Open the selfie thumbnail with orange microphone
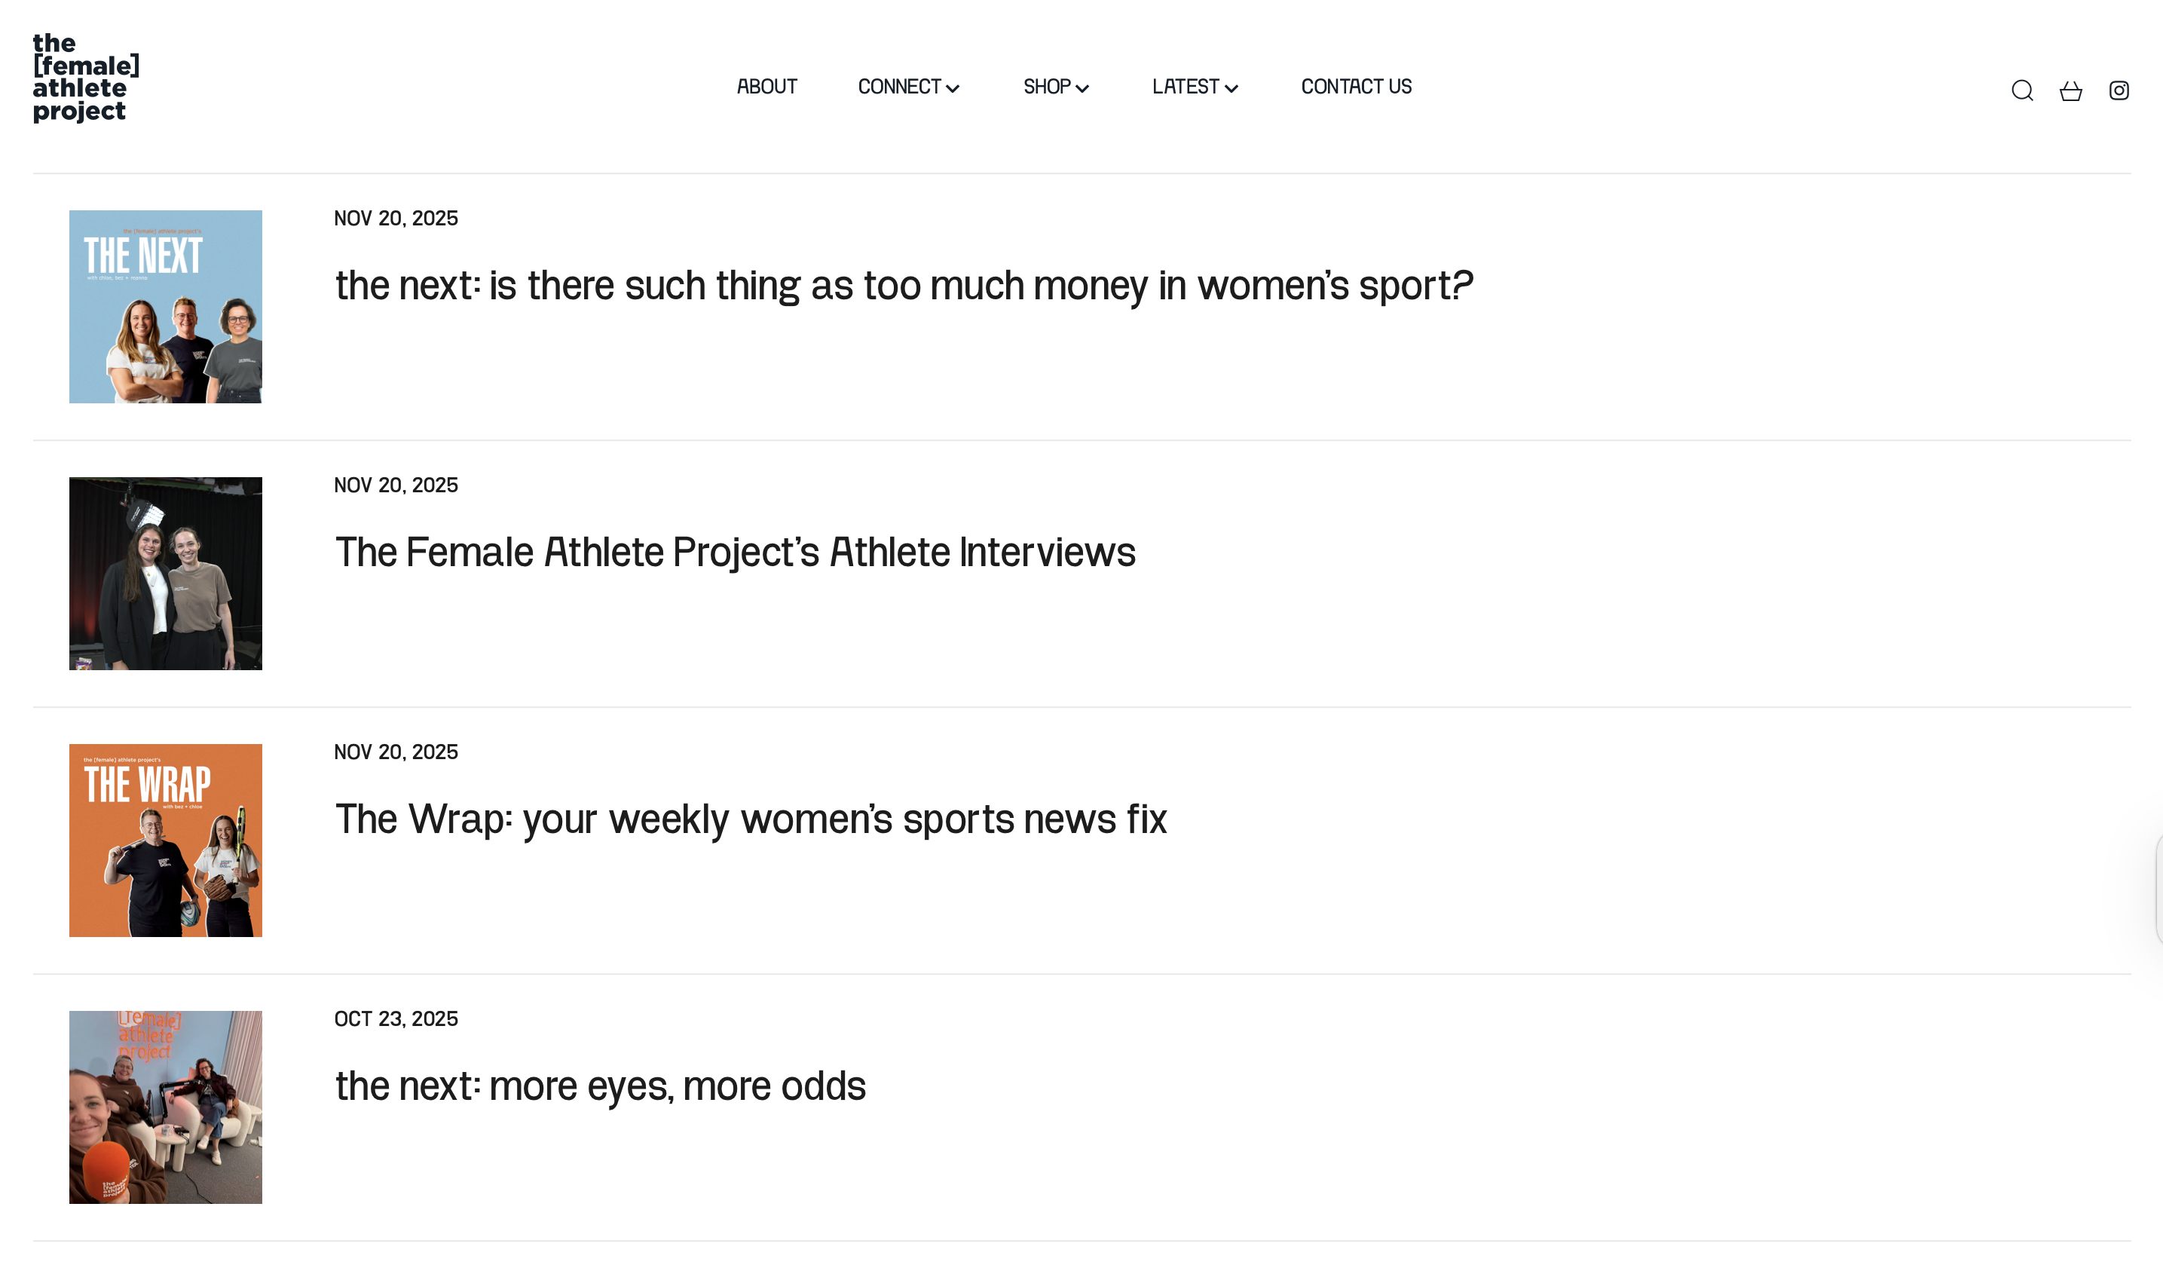Viewport: 2163px width, 1271px height. 166,1106
